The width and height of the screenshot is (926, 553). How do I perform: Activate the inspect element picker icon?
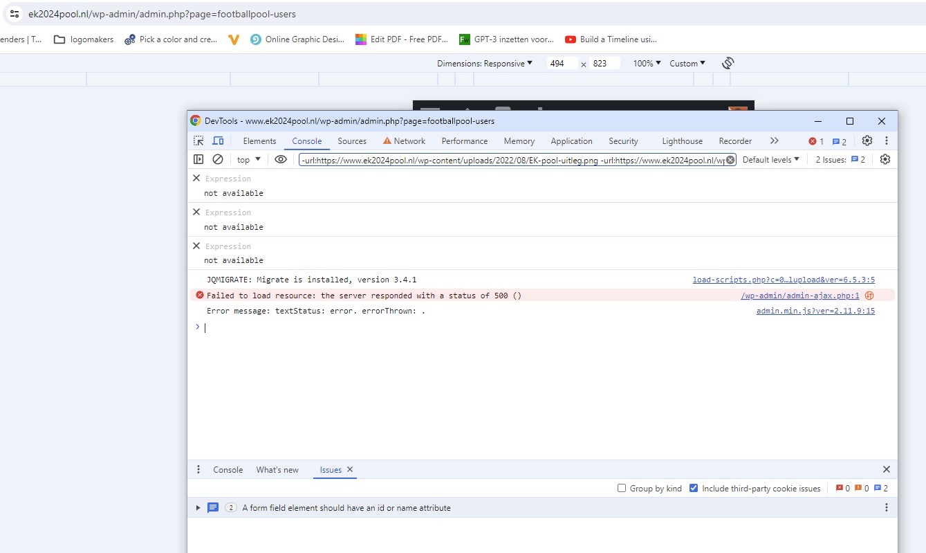pyautogui.click(x=198, y=140)
